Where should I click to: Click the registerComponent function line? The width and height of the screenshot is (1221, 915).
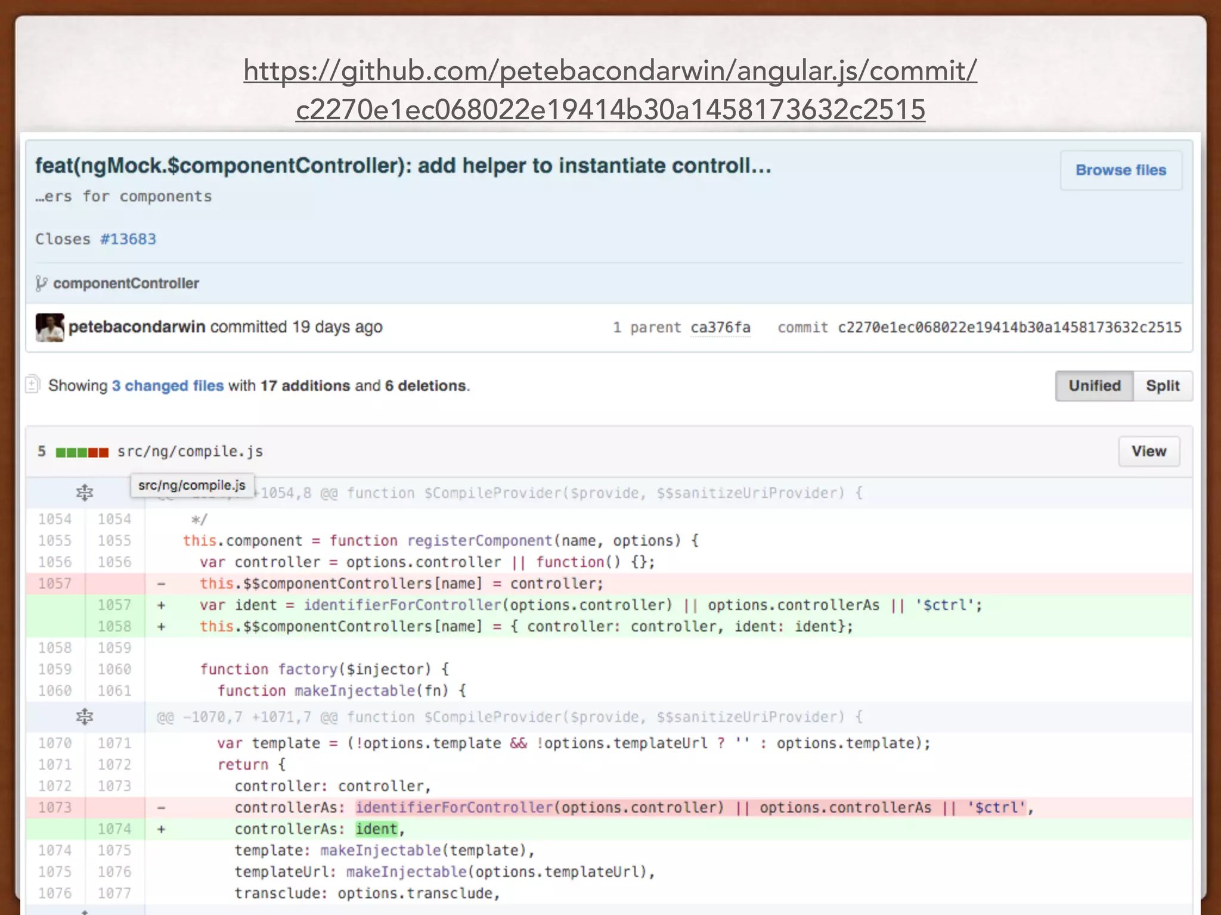click(668, 541)
